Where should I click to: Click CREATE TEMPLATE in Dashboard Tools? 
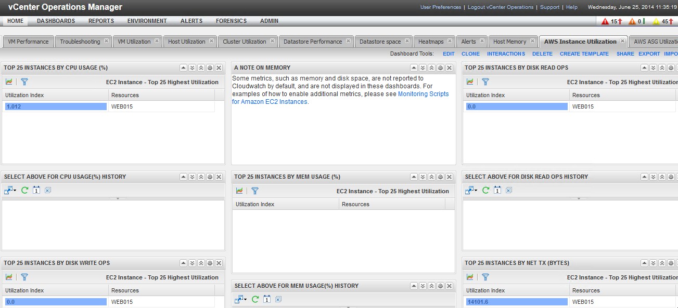pos(584,53)
